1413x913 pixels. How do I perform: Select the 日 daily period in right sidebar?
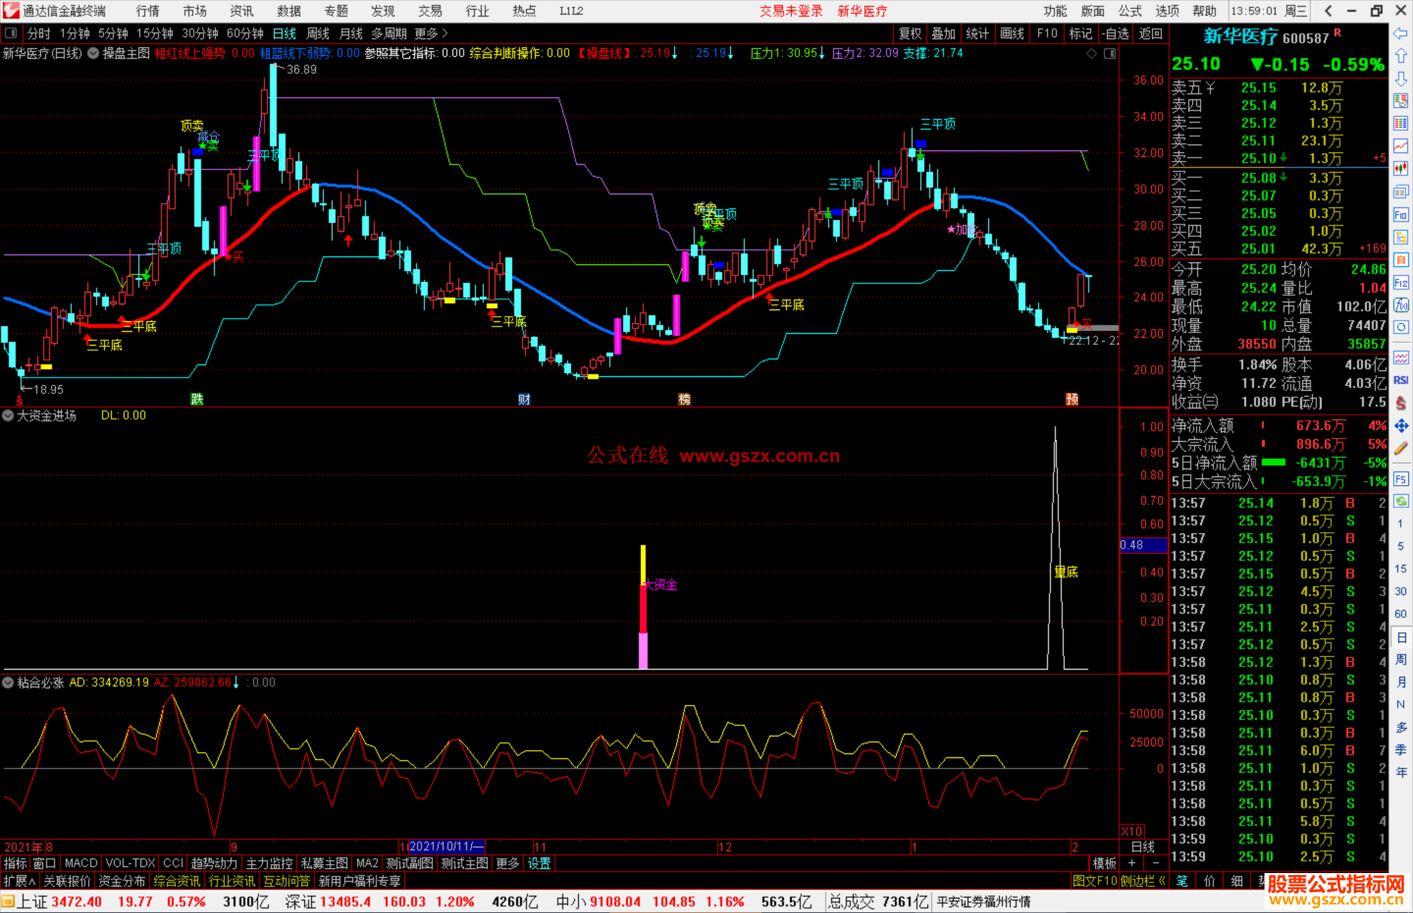point(1401,637)
